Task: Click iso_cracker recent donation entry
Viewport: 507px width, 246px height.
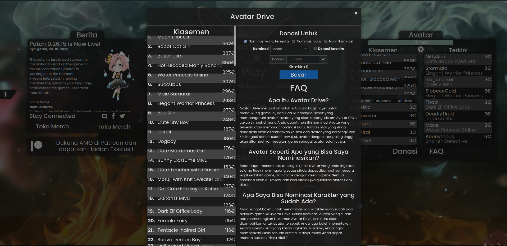Action: point(458,82)
